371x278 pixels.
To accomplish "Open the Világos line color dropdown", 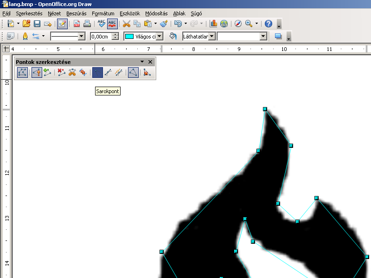I will pyautogui.click(x=160, y=37).
